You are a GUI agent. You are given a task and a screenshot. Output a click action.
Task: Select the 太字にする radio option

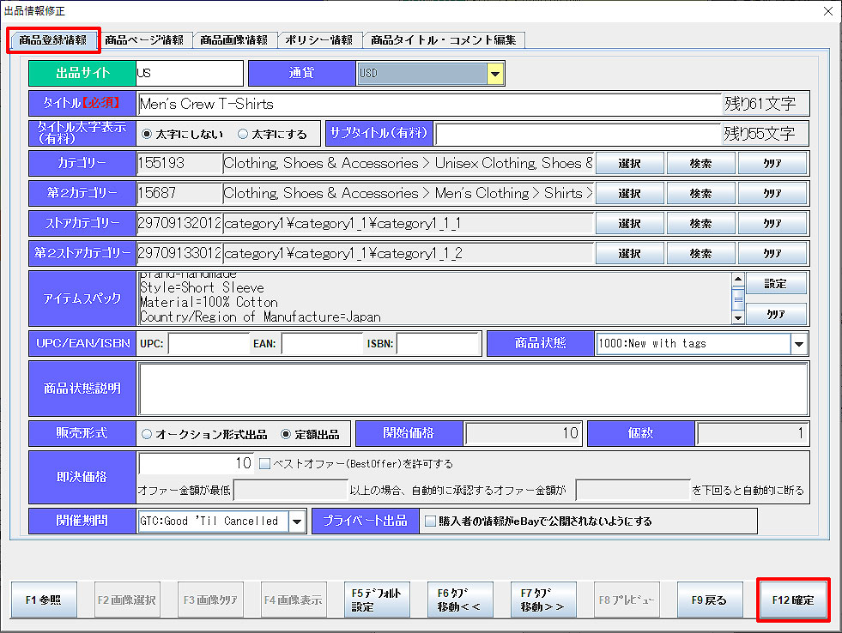pos(243,134)
